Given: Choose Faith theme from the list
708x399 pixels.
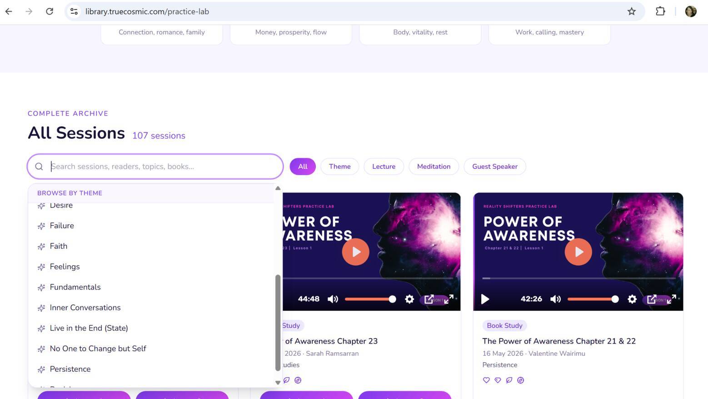Looking at the screenshot, I should coord(152,246).
